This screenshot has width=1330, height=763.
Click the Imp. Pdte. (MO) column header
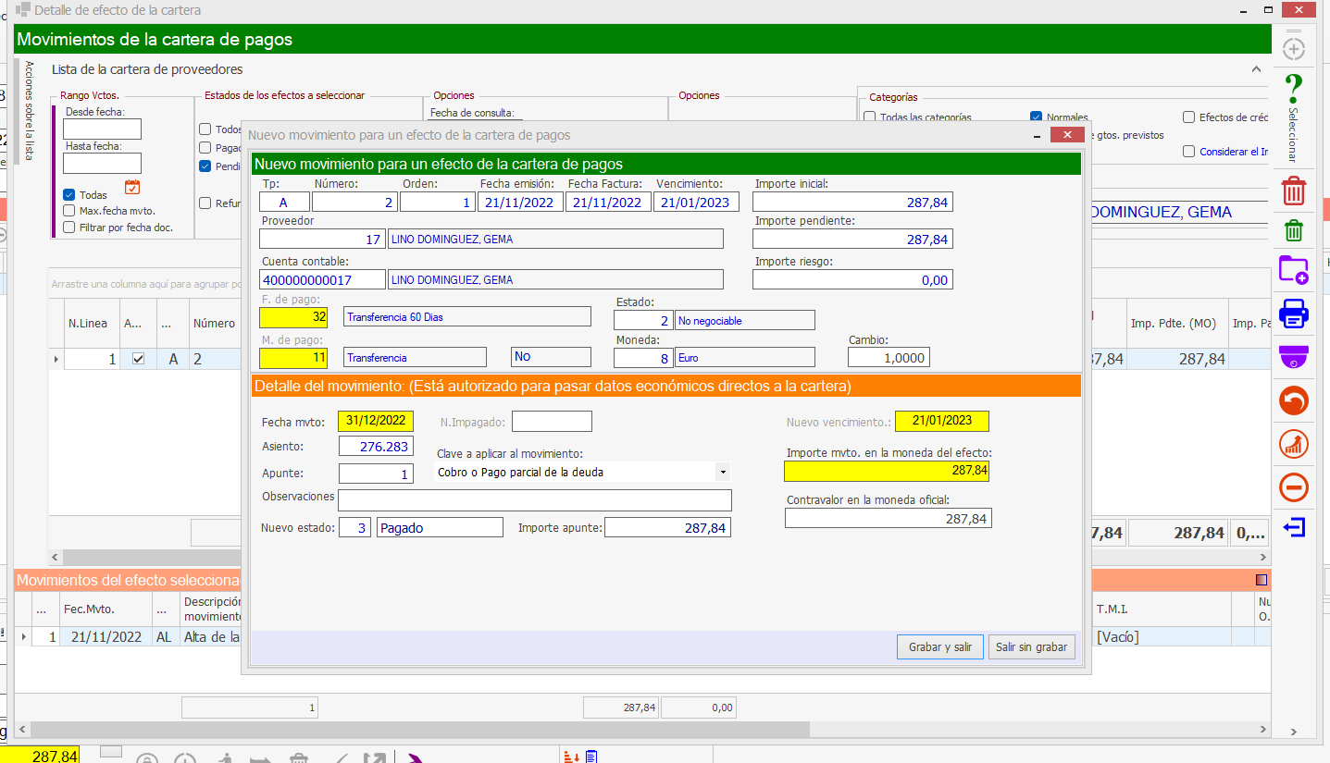[x=1173, y=324]
